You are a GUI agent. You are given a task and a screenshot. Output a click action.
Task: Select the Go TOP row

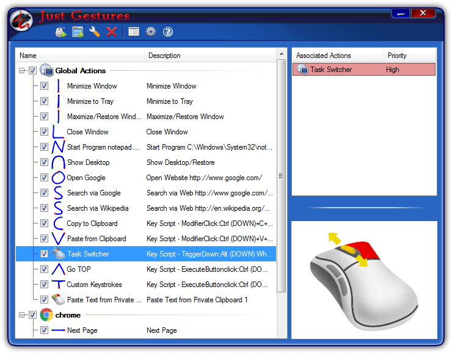tap(146, 269)
